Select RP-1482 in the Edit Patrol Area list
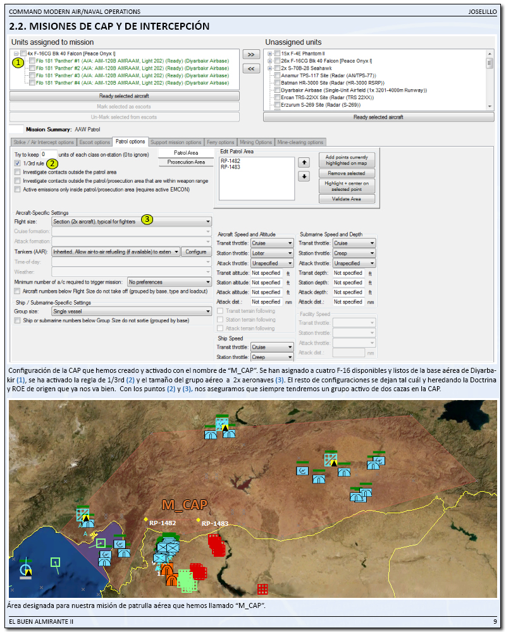This screenshot has height=632, width=506. (x=230, y=161)
